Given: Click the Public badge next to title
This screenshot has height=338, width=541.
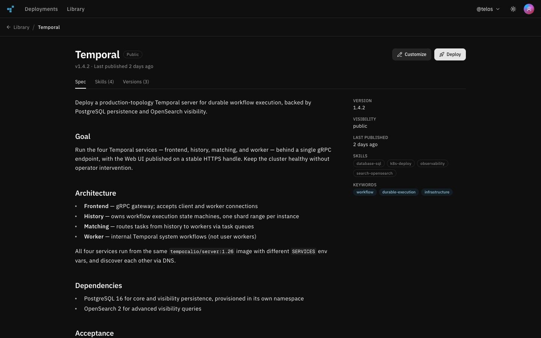Looking at the screenshot, I should pyautogui.click(x=133, y=54).
